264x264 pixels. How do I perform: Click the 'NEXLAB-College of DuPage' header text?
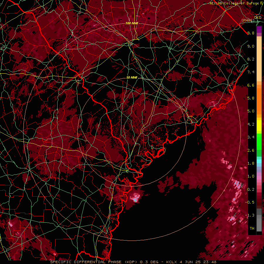coord(234,3)
